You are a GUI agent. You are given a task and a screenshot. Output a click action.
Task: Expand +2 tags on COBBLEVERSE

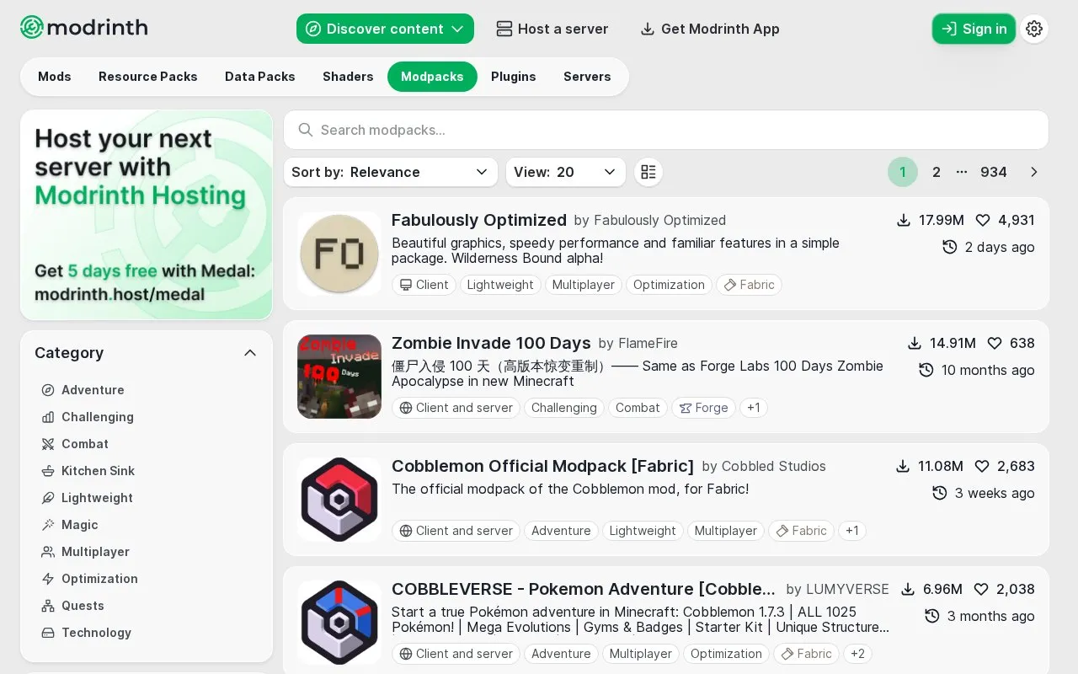[x=857, y=654]
